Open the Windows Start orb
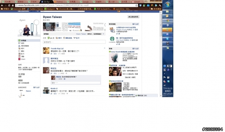 pos(167,5)
